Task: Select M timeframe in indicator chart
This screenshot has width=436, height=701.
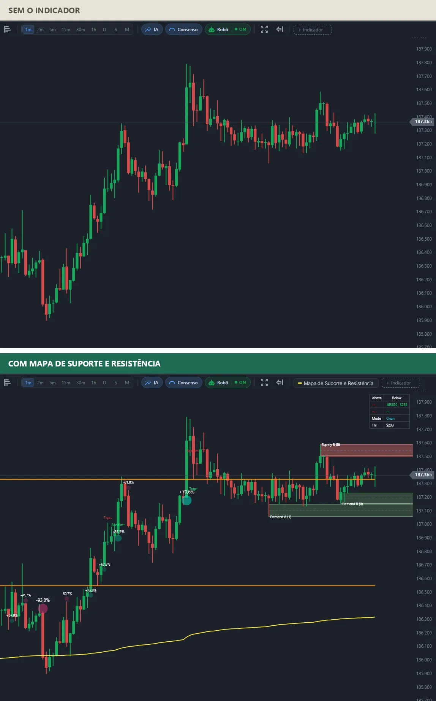Action: point(127,382)
